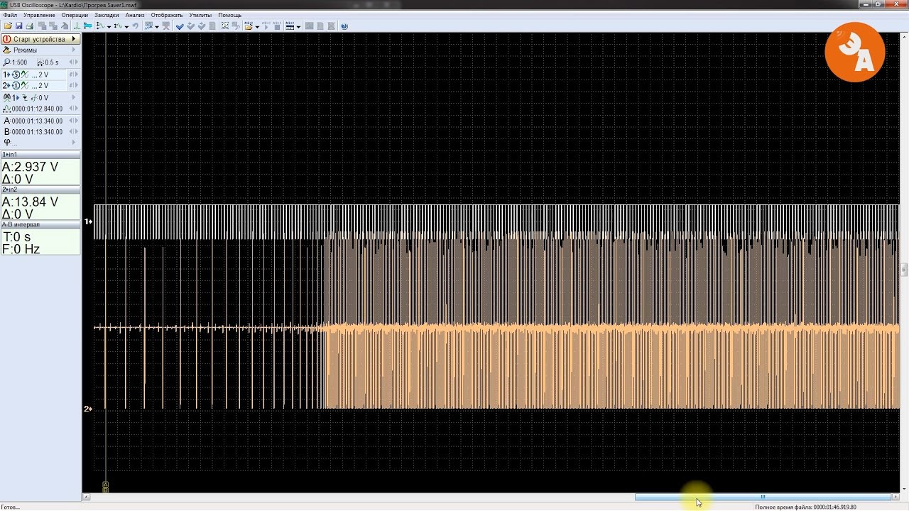This screenshot has width=909, height=511.
Task: Expand the vertical scale waveform dropdown arrow
Action: pos(109,27)
